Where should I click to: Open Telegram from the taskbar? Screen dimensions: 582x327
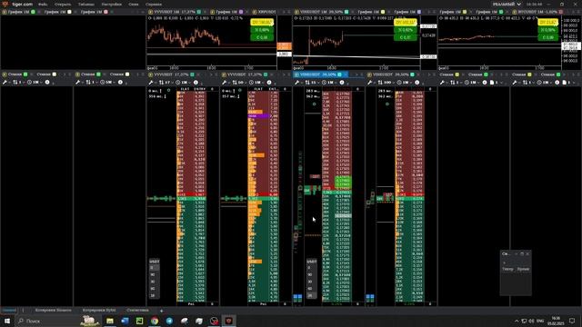169,321
